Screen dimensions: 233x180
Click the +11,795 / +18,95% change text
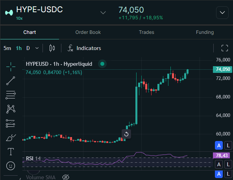click(x=141, y=18)
